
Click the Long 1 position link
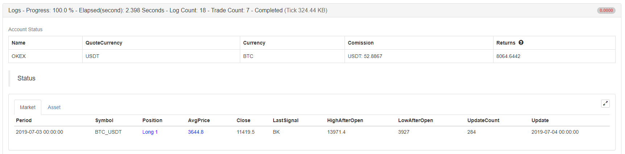coord(150,132)
